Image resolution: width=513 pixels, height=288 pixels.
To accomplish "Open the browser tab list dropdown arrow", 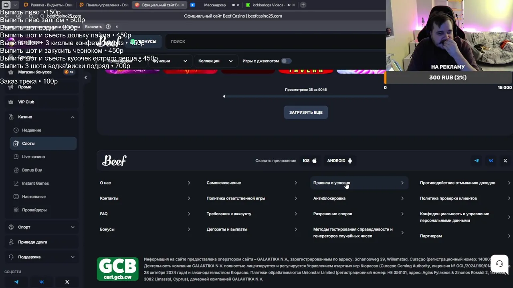I will [15, 5].
